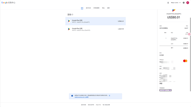
Task: Open the notifications bell icon
Action: pos(168,3)
